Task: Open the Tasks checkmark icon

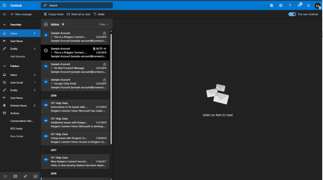Action: click(35, 176)
